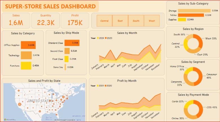This screenshot has height=122, width=220.
Task: Select the Central region slicer button
Action: (104, 21)
